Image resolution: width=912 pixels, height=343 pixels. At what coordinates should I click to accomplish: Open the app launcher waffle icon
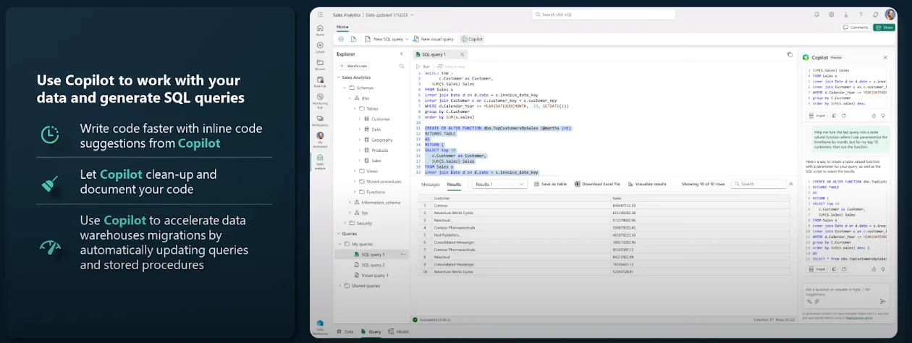(x=320, y=14)
